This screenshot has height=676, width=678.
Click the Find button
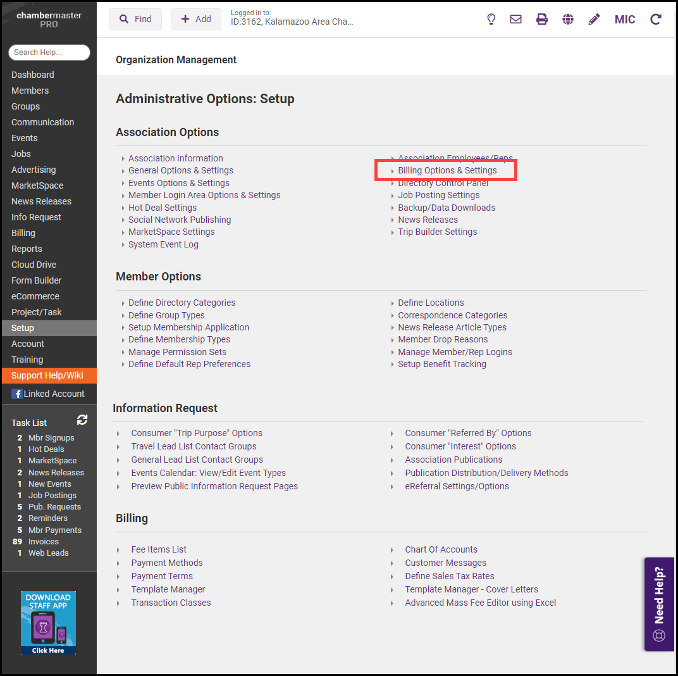click(x=135, y=19)
